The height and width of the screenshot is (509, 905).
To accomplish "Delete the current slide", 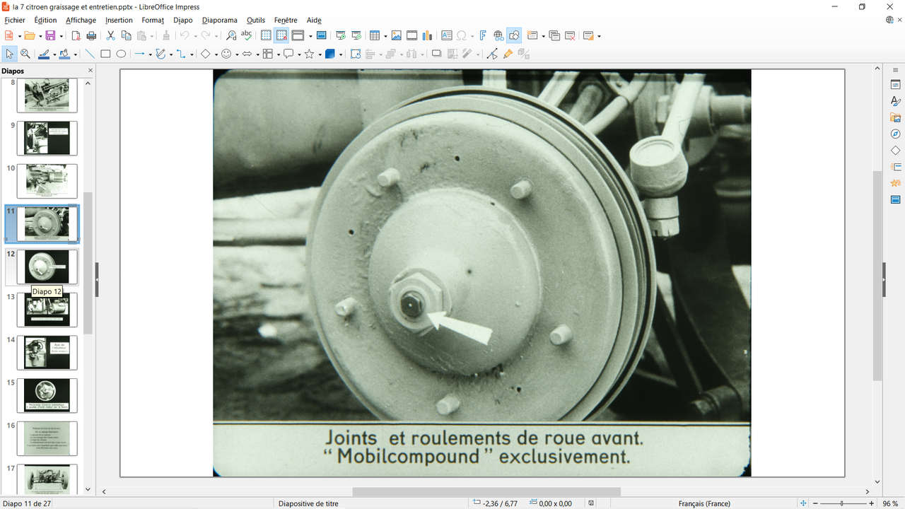I will point(570,35).
